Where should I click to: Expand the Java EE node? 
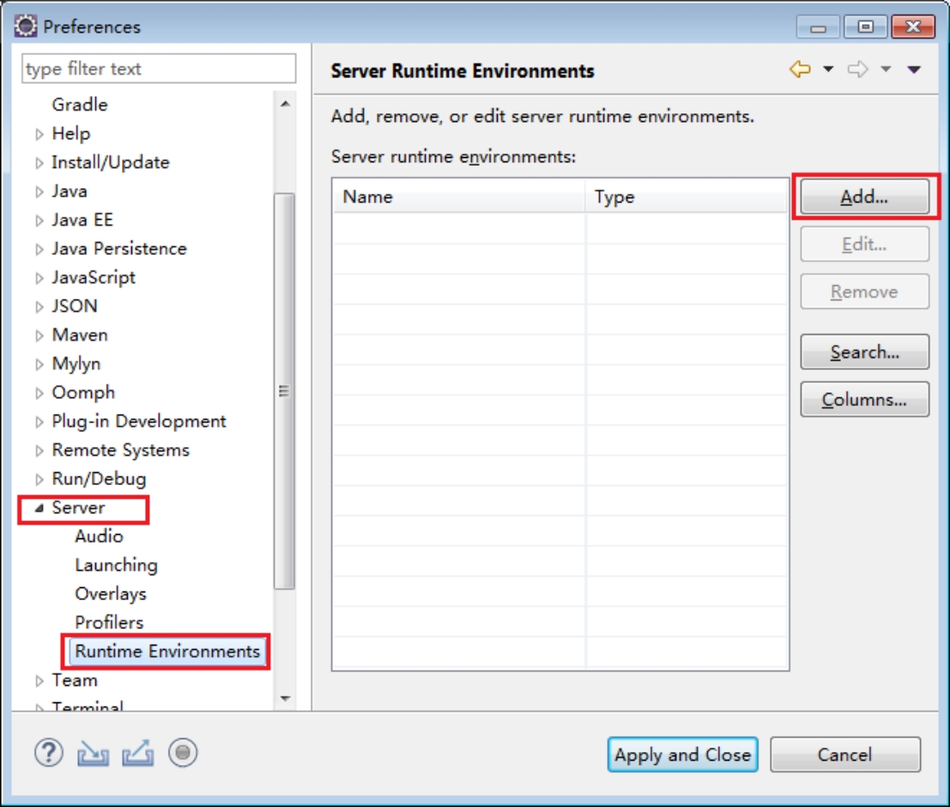pos(39,221)
